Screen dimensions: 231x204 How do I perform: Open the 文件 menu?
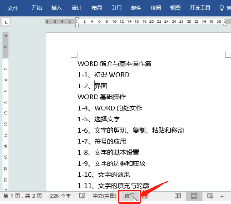[13, 8]
